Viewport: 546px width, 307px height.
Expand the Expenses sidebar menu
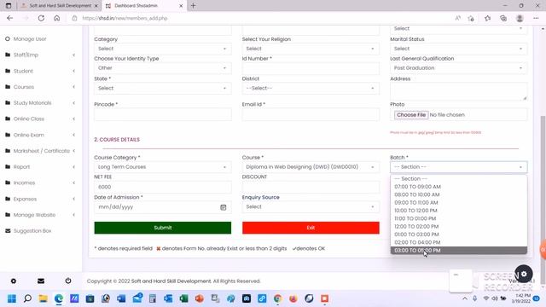41,199
